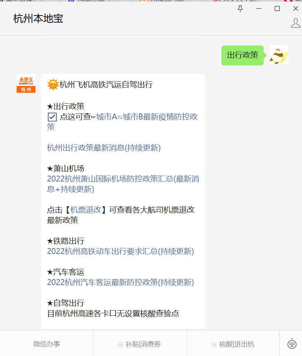This screenshot has width=302, height=356.
Task: Open 2022杭州汽车客运最新防控政策 link
Action: (121, 282)
